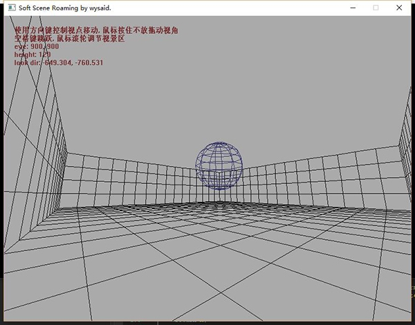The height and width of the screenshot is (325, 415).
Task: Click the "Soft Scene Roaming by wysaid." title text
Action: coord(65,8)
